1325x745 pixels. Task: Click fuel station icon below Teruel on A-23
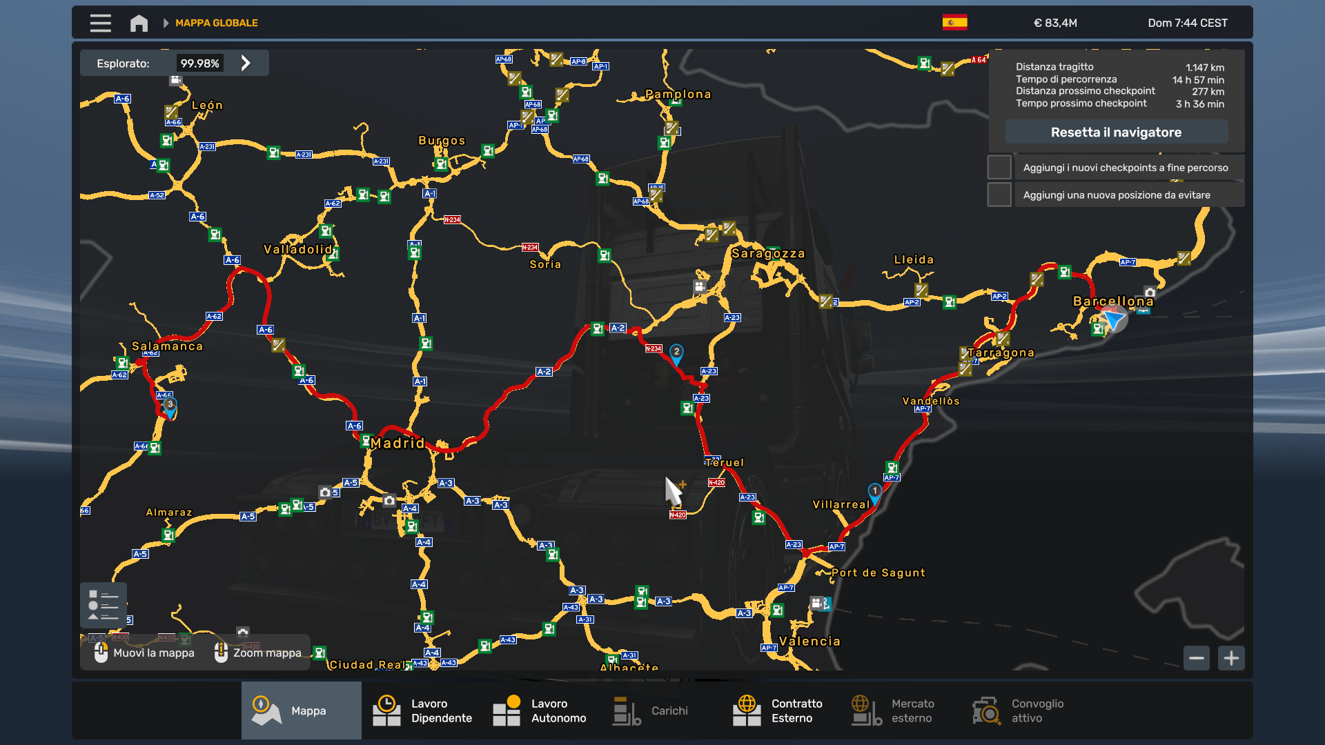click(758, 517)
